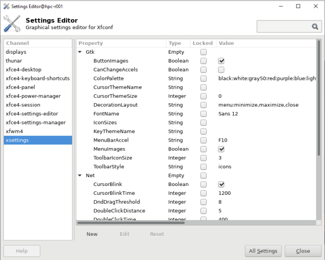Click the horizontal scrollbar of property list
The image size is (325, 260).
[131, 223]
